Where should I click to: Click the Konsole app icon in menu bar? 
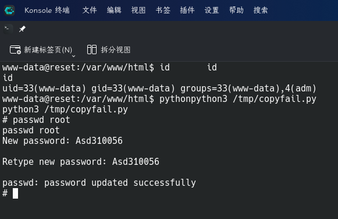pyautogui.click(x=9, y=10)
